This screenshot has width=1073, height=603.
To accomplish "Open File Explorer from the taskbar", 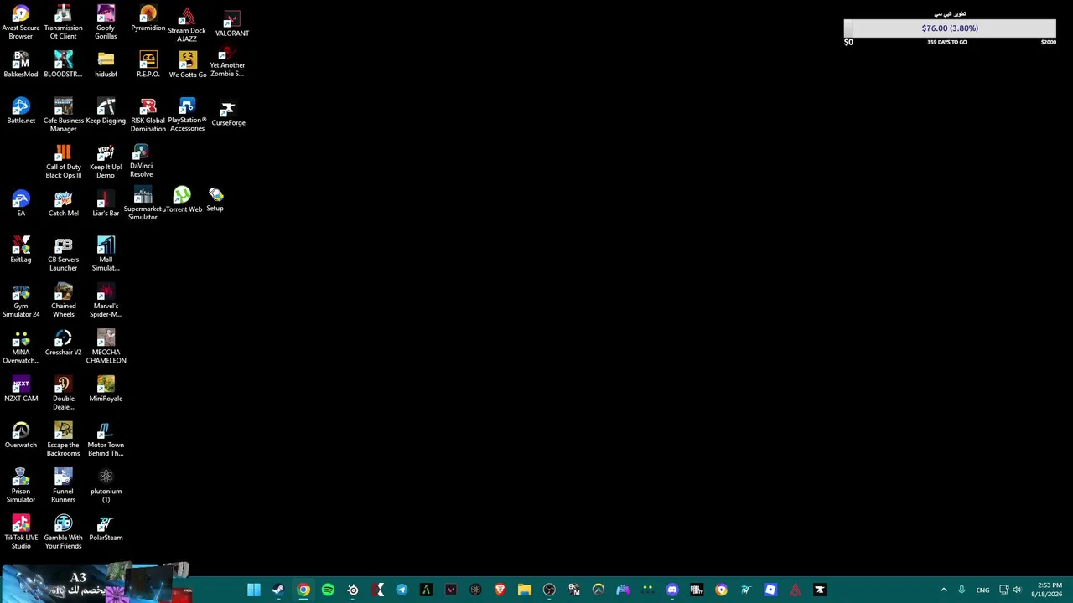I will coord(525,590).
